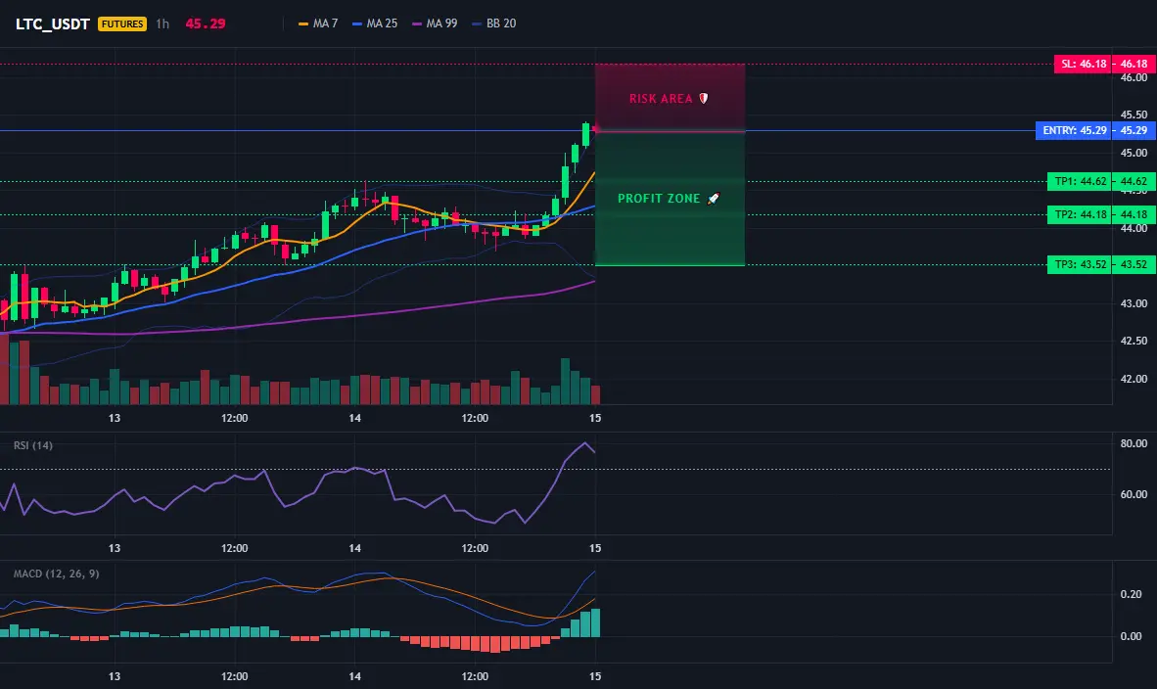Click the last MACD histogram bar
The height and width of the screenshot is (689, 1157).
coord(595,622)
